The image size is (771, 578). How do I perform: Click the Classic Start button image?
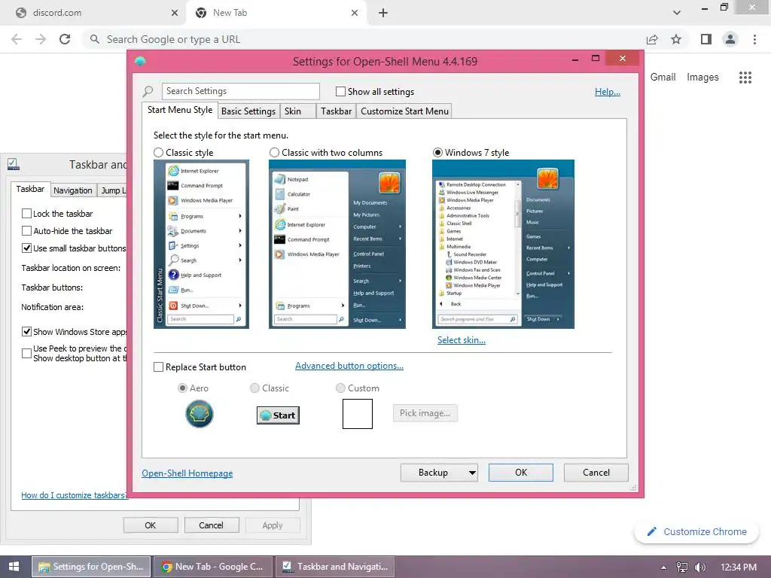point(278,415)
